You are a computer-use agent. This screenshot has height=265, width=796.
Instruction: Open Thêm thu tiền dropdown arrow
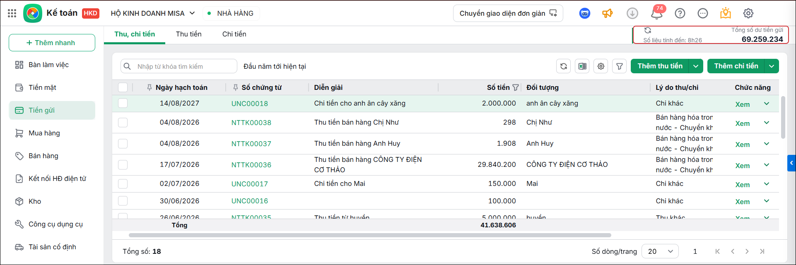point(696,66)
